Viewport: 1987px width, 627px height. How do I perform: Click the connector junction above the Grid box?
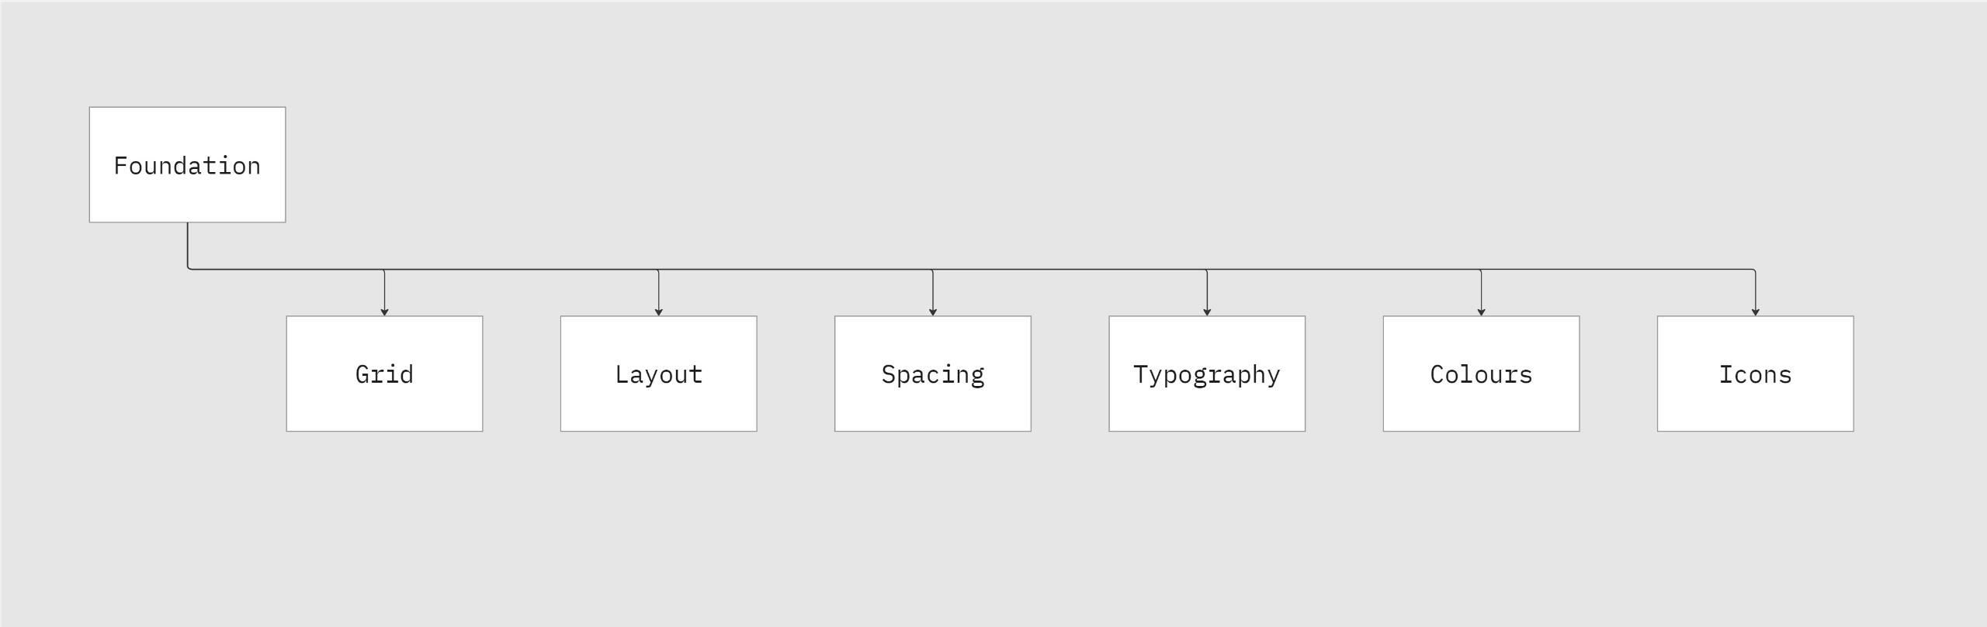point(384,270)
